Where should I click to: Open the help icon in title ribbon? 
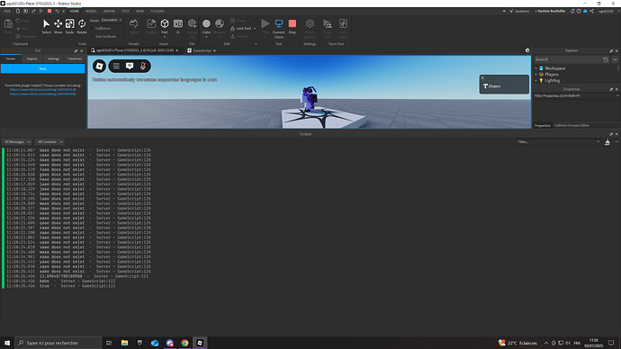(x=579, y=11)
